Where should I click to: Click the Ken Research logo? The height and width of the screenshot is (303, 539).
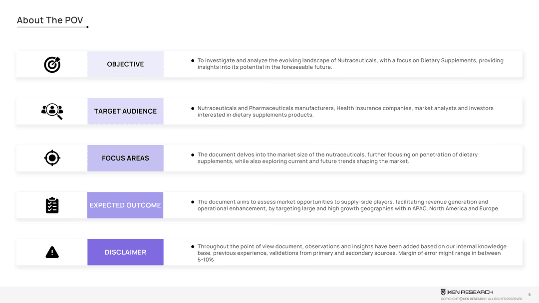(x=467, y=292)
